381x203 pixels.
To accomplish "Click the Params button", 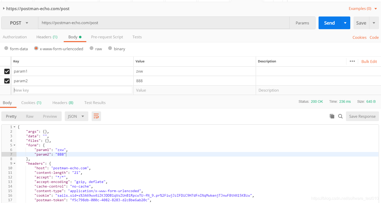I will click(302, 23).
